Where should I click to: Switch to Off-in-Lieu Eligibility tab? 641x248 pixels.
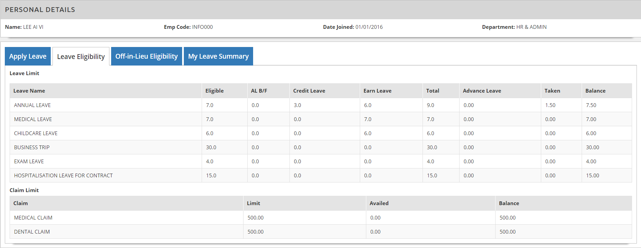[146, 56]
